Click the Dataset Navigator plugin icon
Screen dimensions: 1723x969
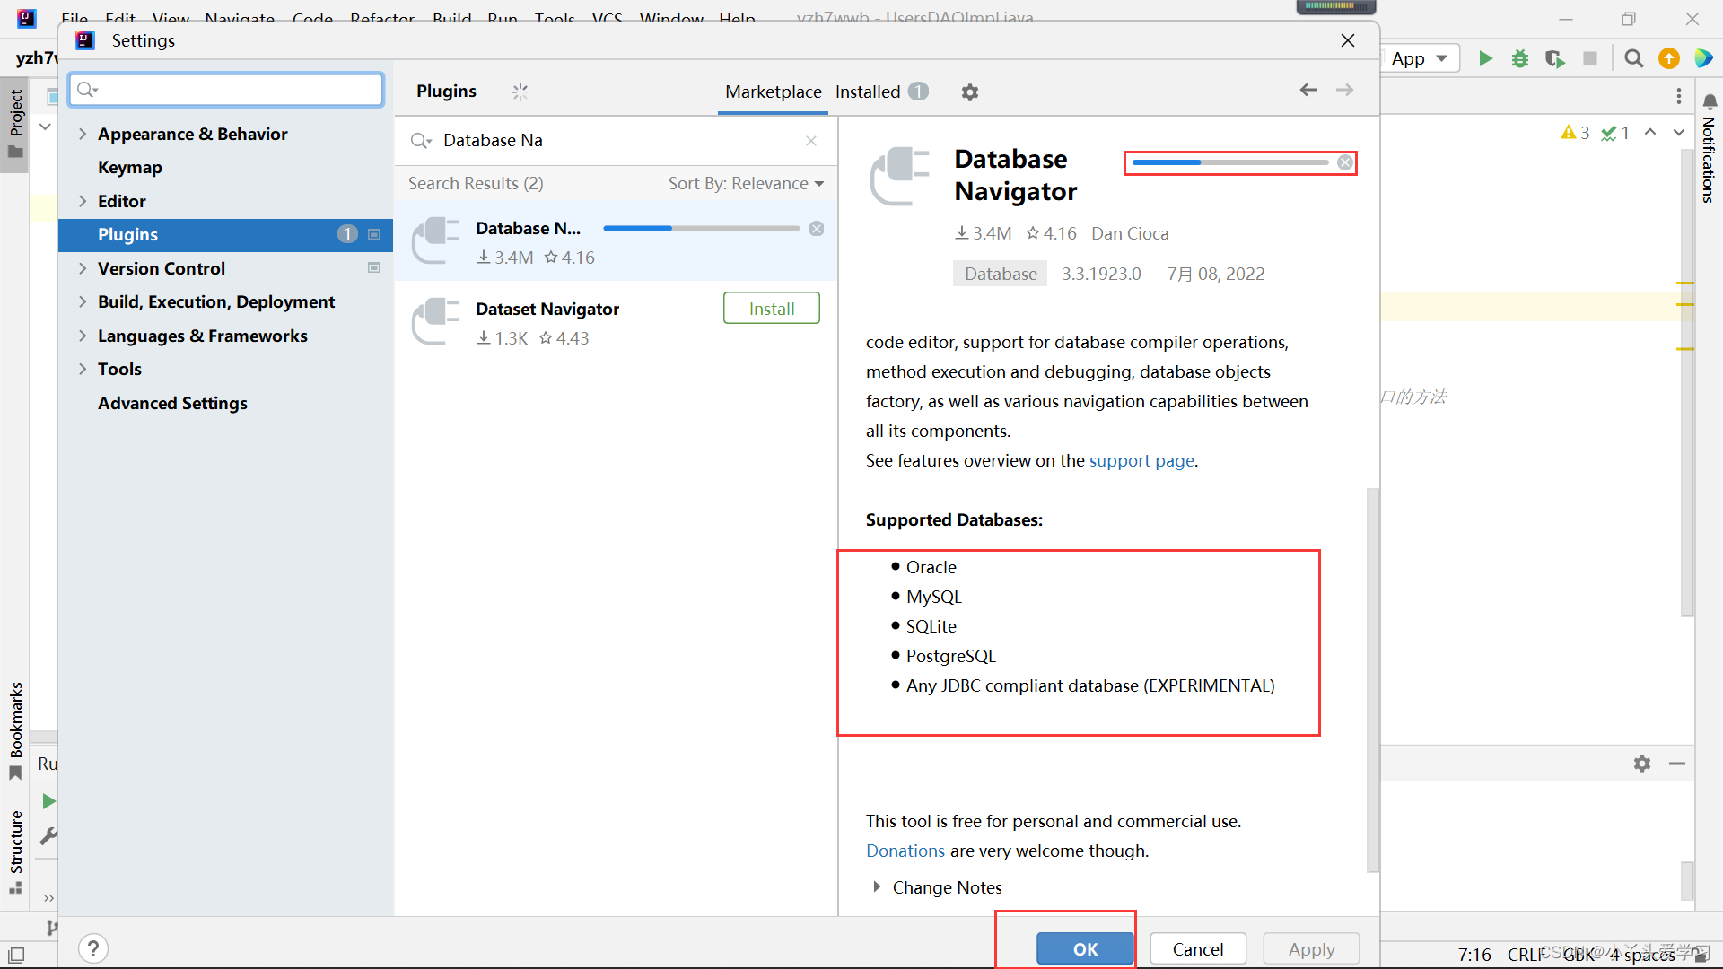coord(436,321)
